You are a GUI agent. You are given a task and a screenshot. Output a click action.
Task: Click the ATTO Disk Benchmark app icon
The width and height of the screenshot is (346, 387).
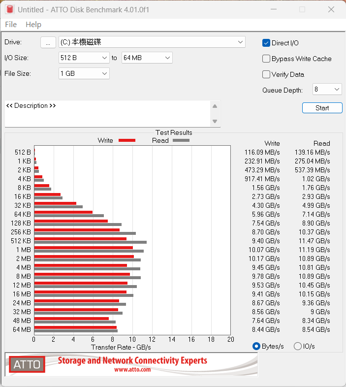click(x=10, y=9)
